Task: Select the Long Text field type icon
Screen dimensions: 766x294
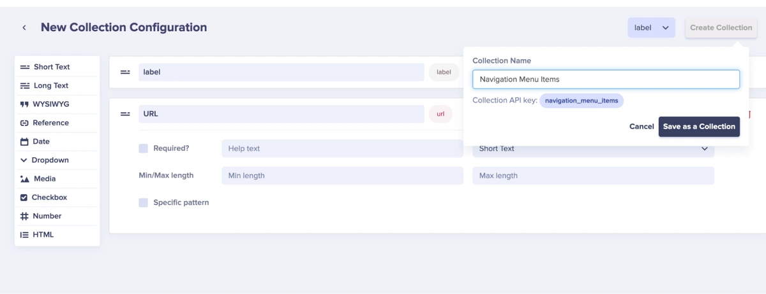Action: point(25,86)
